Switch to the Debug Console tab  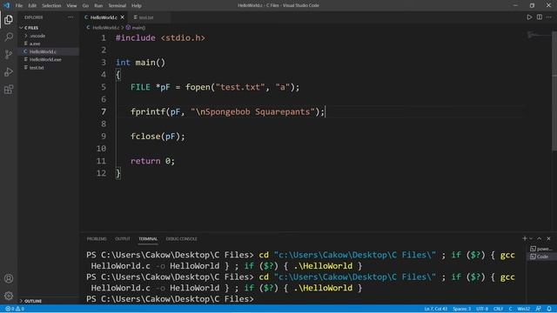coord(182,239)
